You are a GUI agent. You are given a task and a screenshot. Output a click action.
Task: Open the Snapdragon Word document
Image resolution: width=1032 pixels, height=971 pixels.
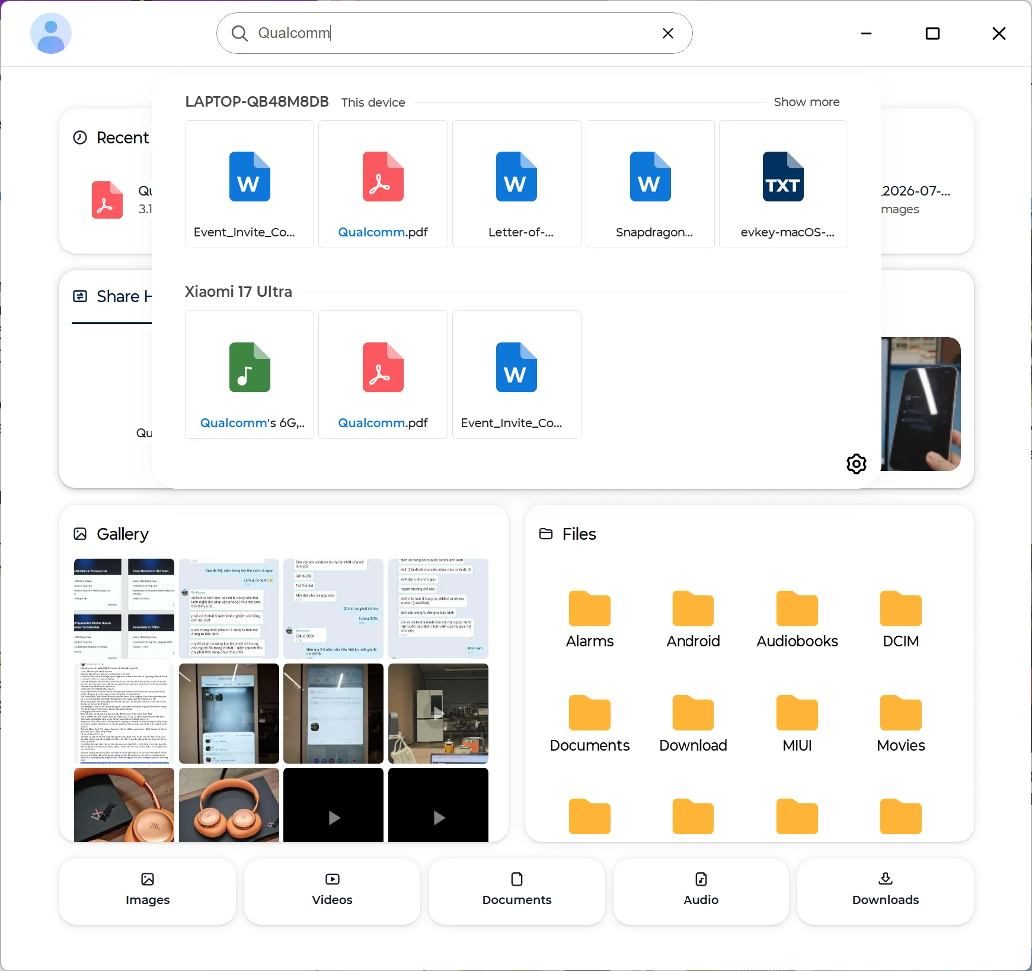[650, 184]
